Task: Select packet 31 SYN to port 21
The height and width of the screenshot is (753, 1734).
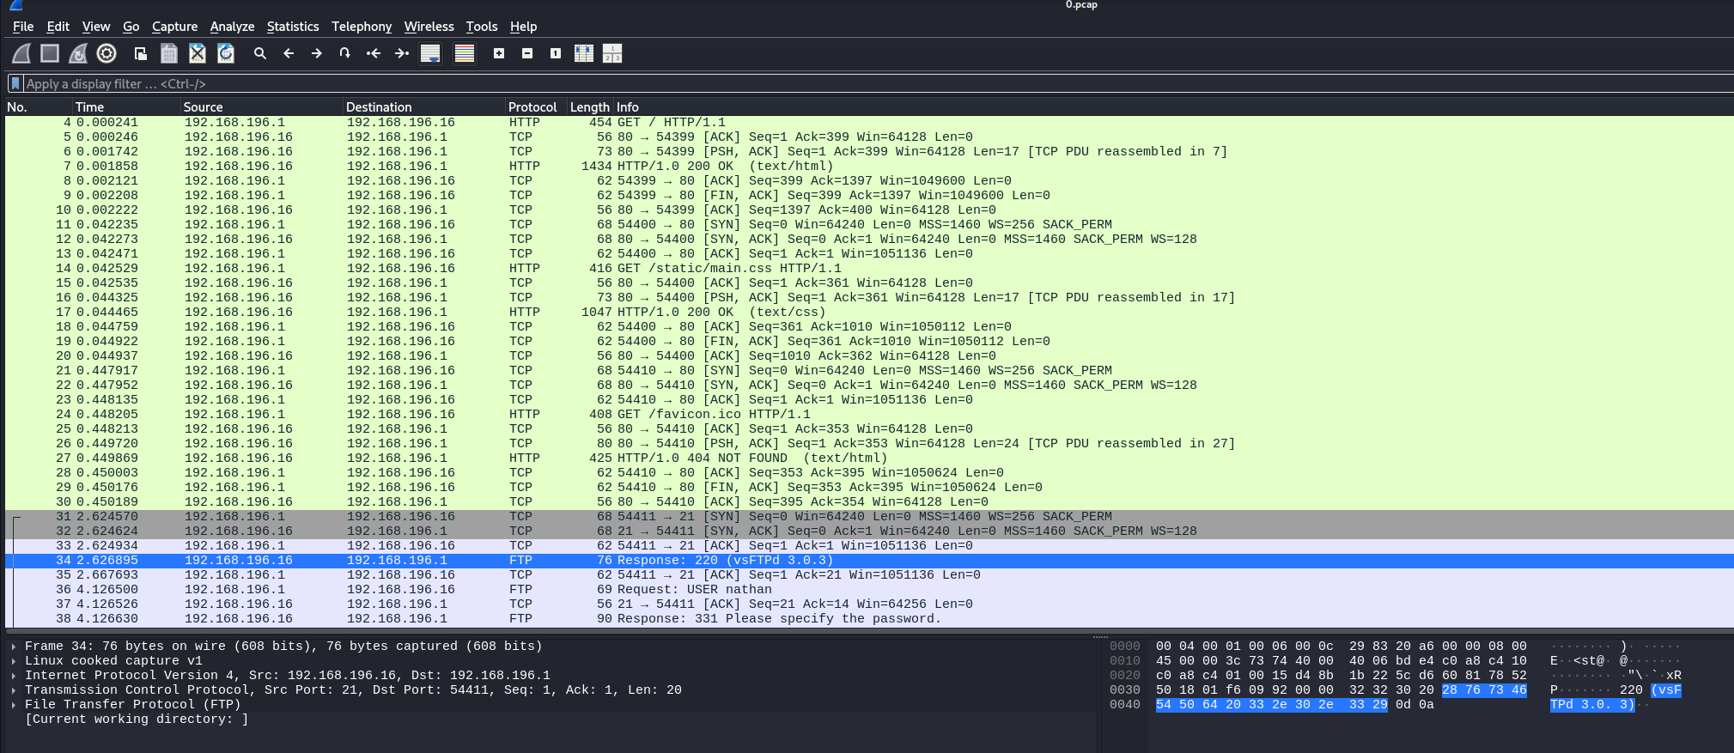Action: click(869, 516)
